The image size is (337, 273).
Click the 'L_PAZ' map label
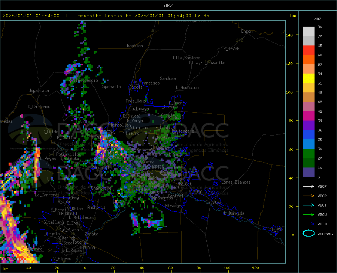coord(277,230)
